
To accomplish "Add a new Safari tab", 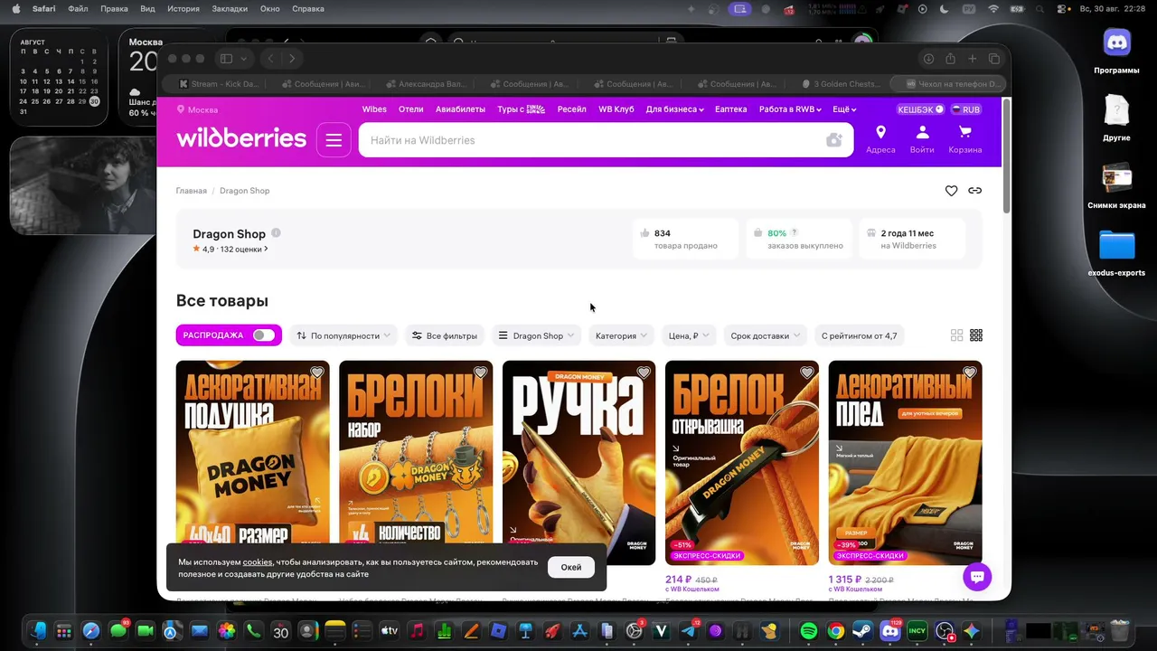I will (973, 59).
